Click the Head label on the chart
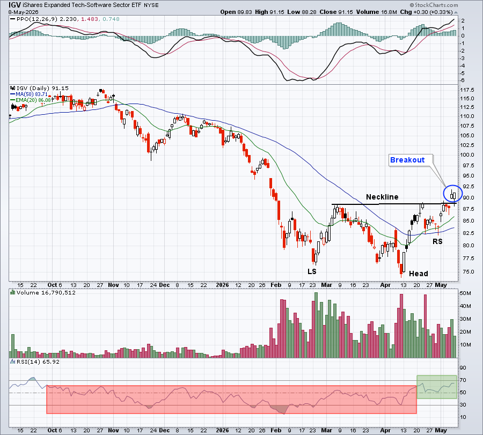Viewport: 483px width, 435px height. (x=418, y=274)
